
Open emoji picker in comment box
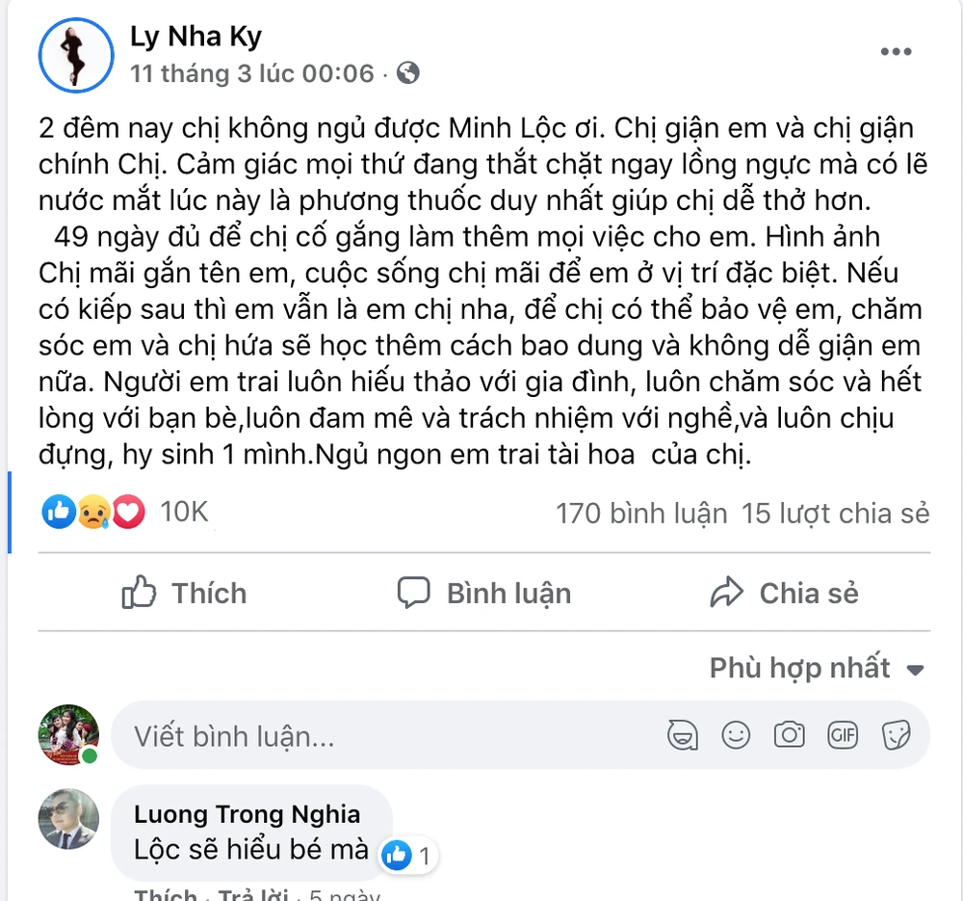pyautogui.click(x=736, y=736)
